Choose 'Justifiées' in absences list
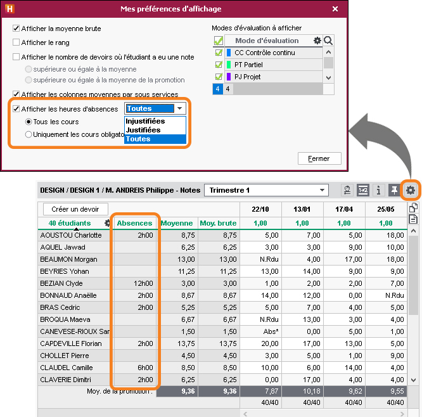422x417 pixels. click(x=155, y=130)
